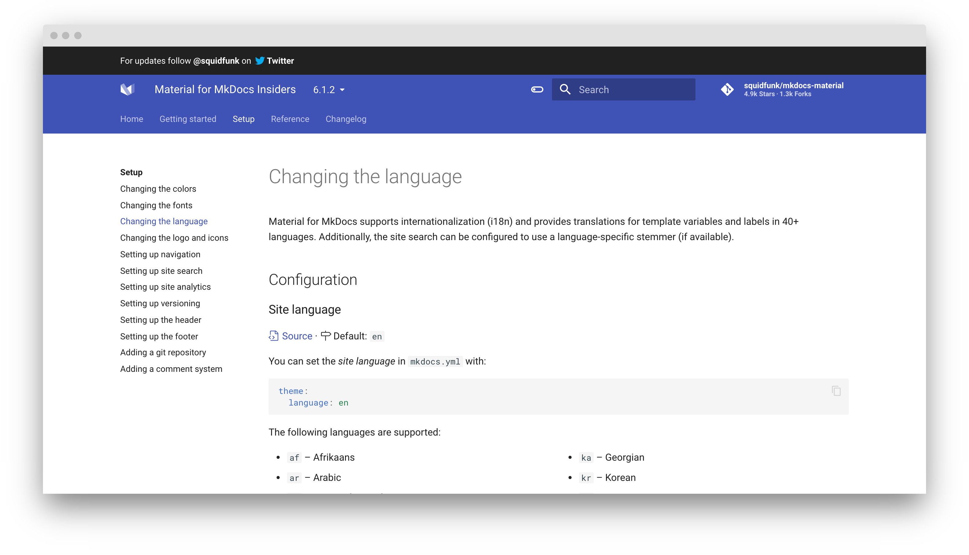The height and width of the screenshot is (555, 969).
Task: Copy code block with clipboard icon
Action: 836,391
